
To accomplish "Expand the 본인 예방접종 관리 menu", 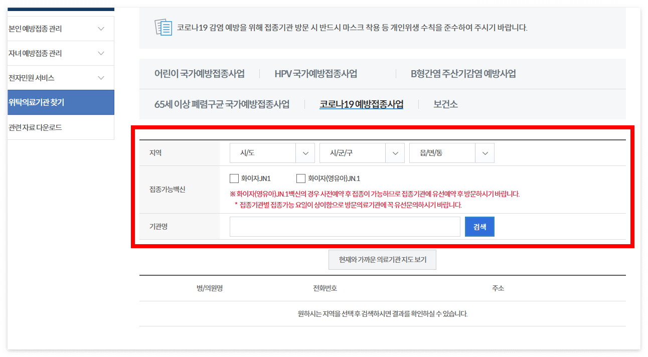I will click(60, 29).
